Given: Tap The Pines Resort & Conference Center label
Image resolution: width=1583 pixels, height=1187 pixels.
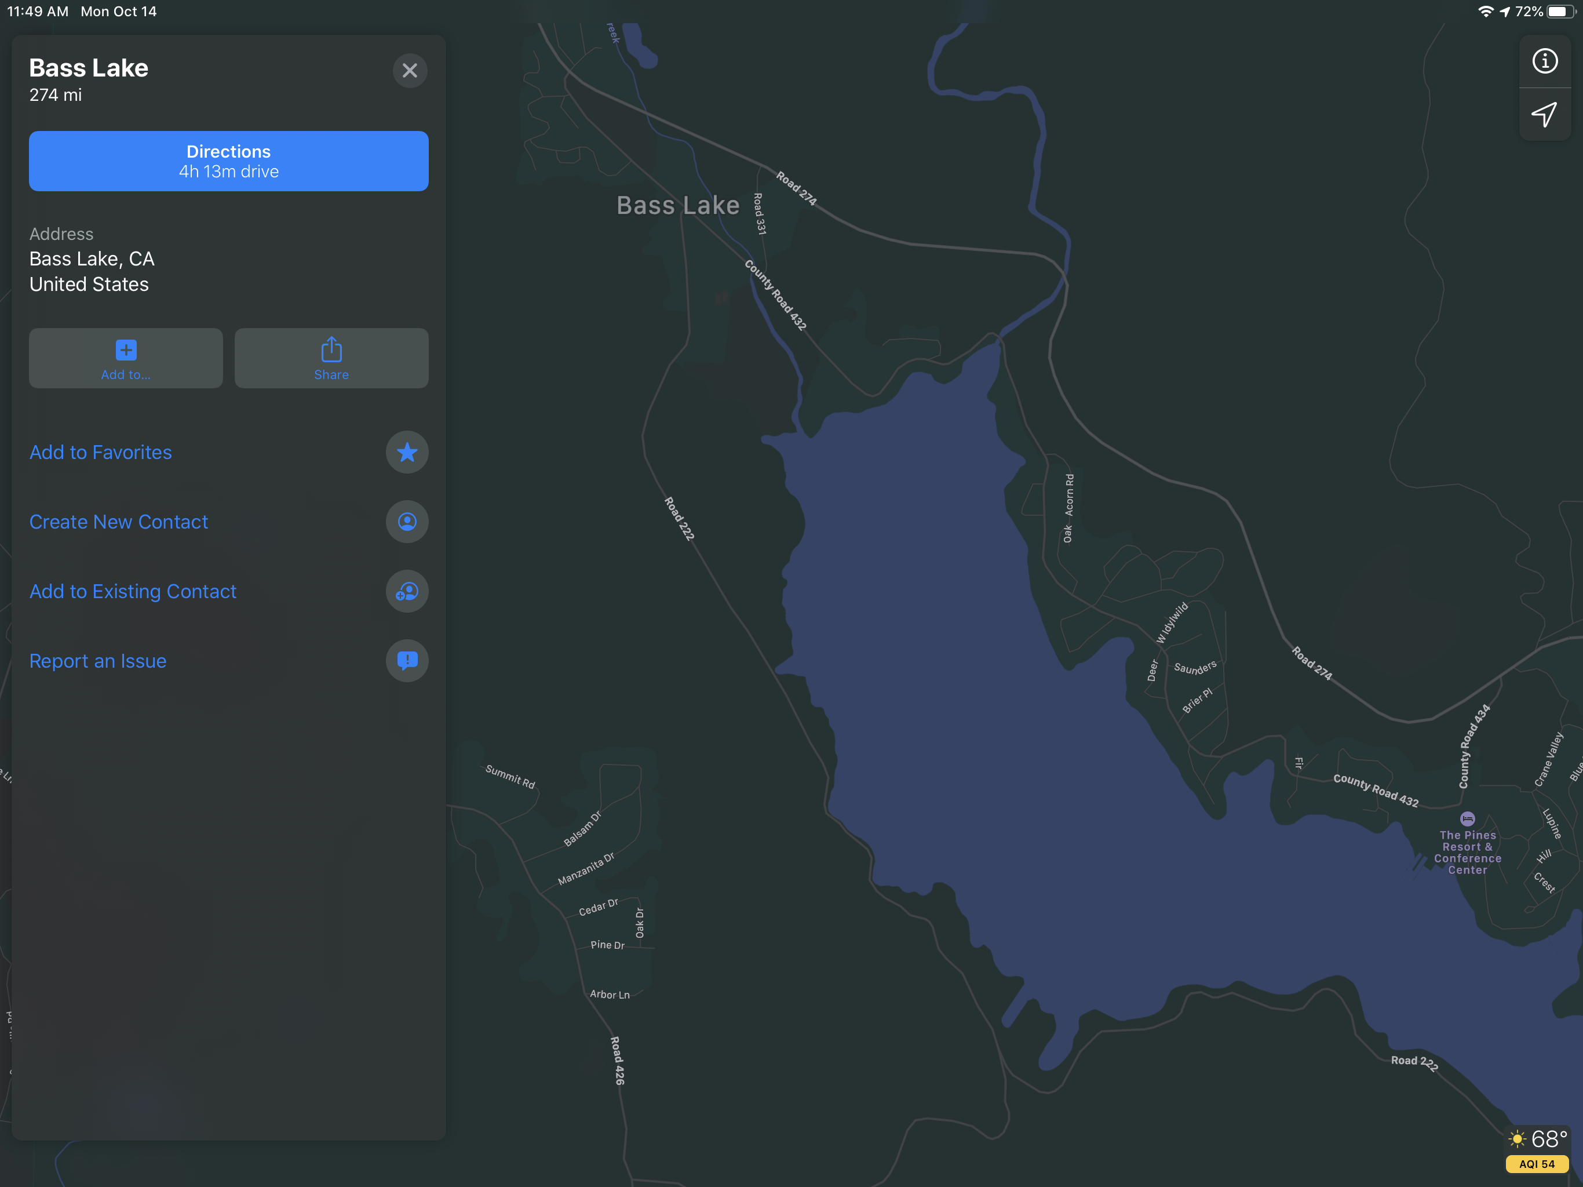Looking at the screenshot, I should click(1467, 852).
